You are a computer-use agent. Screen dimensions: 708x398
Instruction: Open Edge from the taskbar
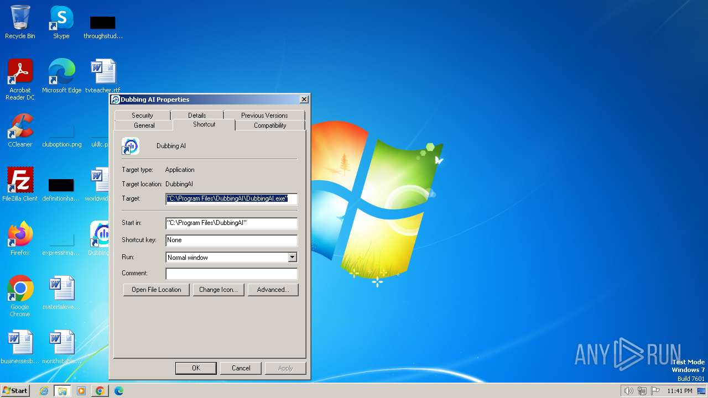coord(118,391)
